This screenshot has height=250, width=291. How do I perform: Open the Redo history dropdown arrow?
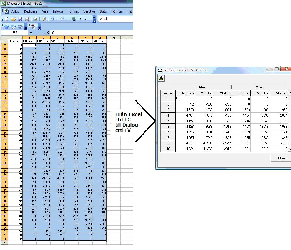(67, 19)
